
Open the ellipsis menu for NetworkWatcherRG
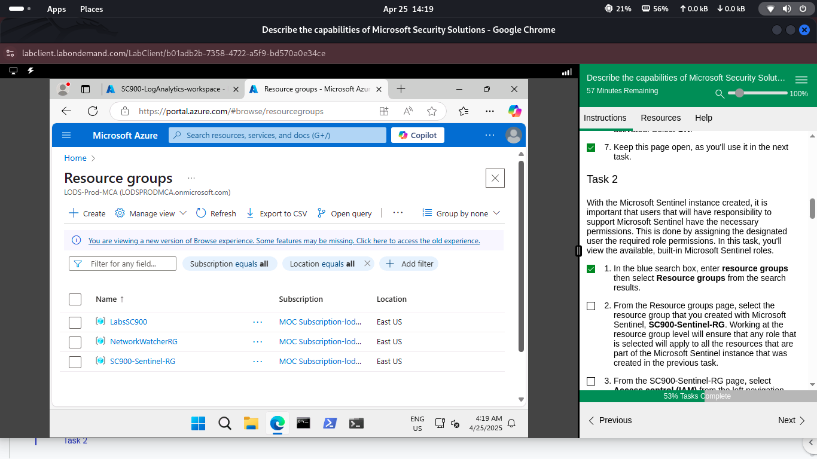click(x=257, y=342)
